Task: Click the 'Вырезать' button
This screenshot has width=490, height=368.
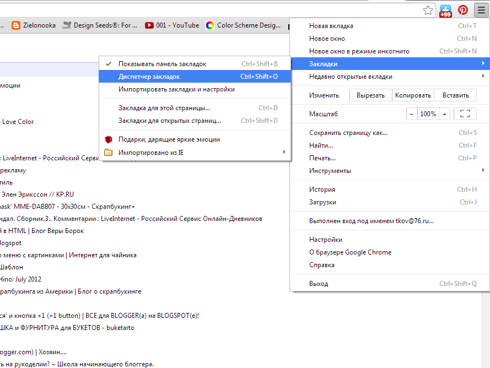Action: click(x=370, y=95)
